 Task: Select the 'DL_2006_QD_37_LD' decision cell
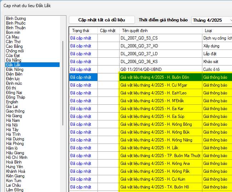coord(161,54)
